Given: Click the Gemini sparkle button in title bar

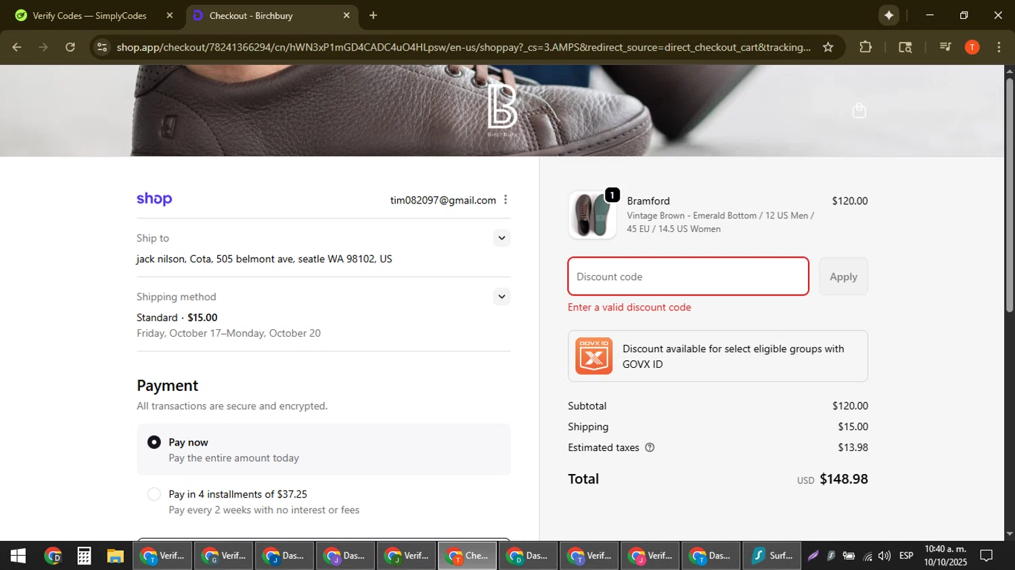Looking at the screenshot, I should (x=888, y=15).
